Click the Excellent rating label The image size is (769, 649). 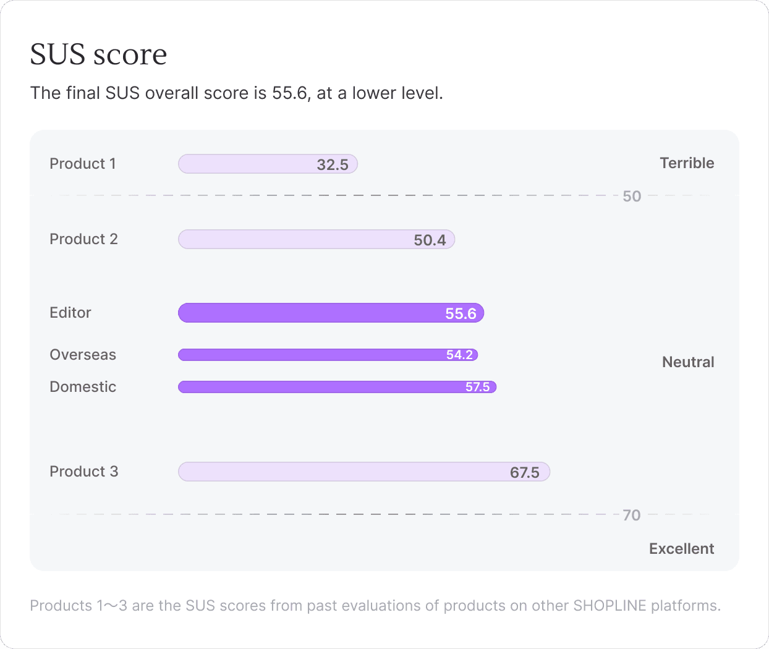point(681,549)
